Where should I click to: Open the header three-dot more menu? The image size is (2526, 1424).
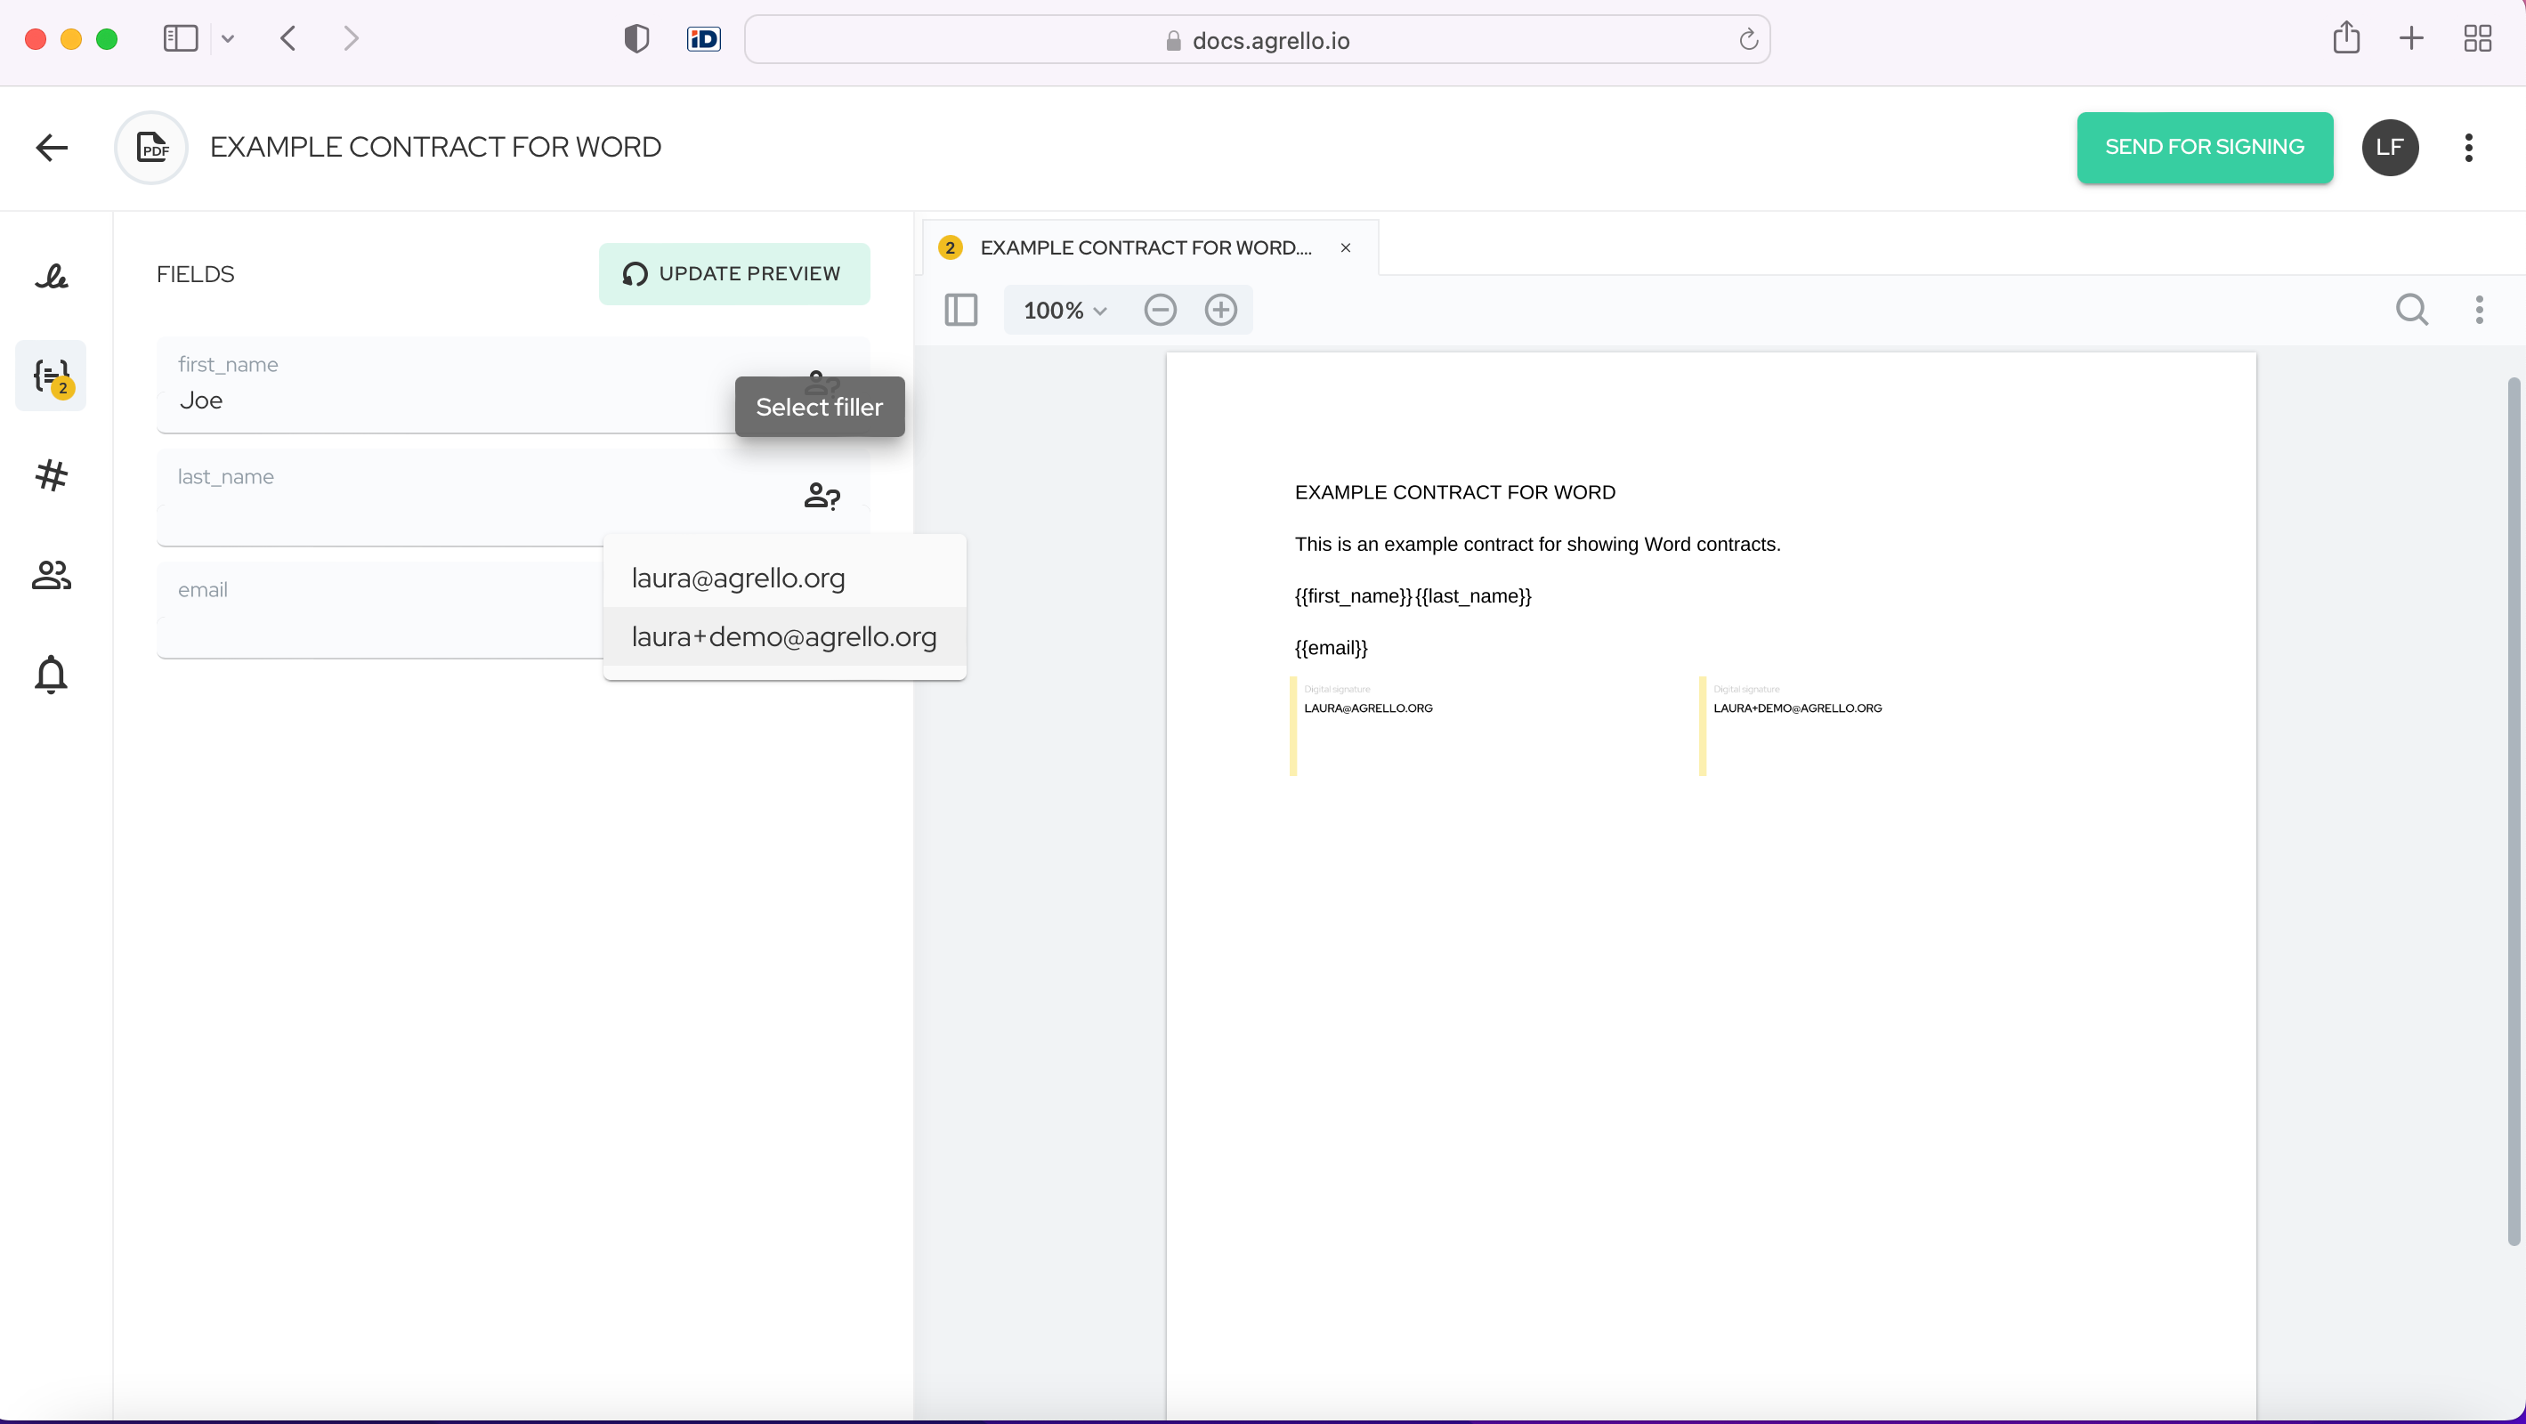point(2468,147)
